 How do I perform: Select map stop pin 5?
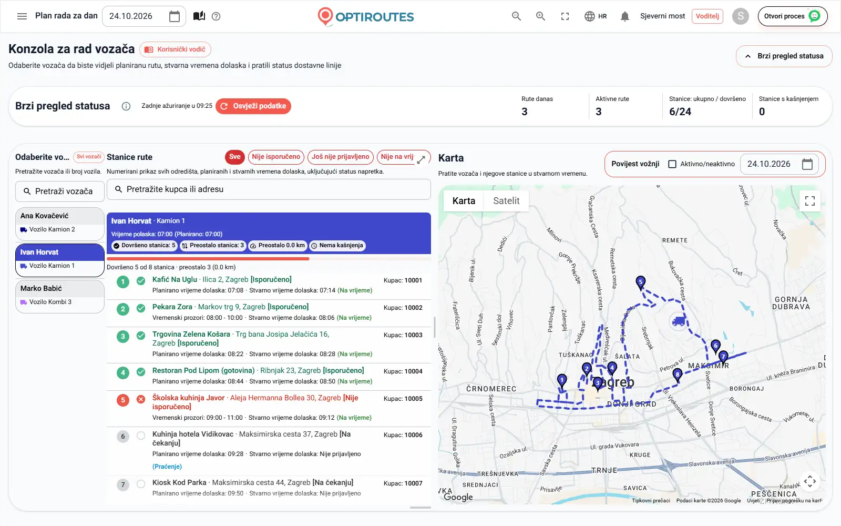pyautogui.click(x=640, y=283)
